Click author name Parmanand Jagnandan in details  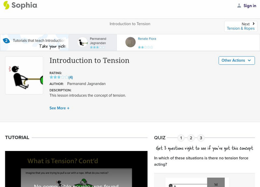click(x=86, y=84)
